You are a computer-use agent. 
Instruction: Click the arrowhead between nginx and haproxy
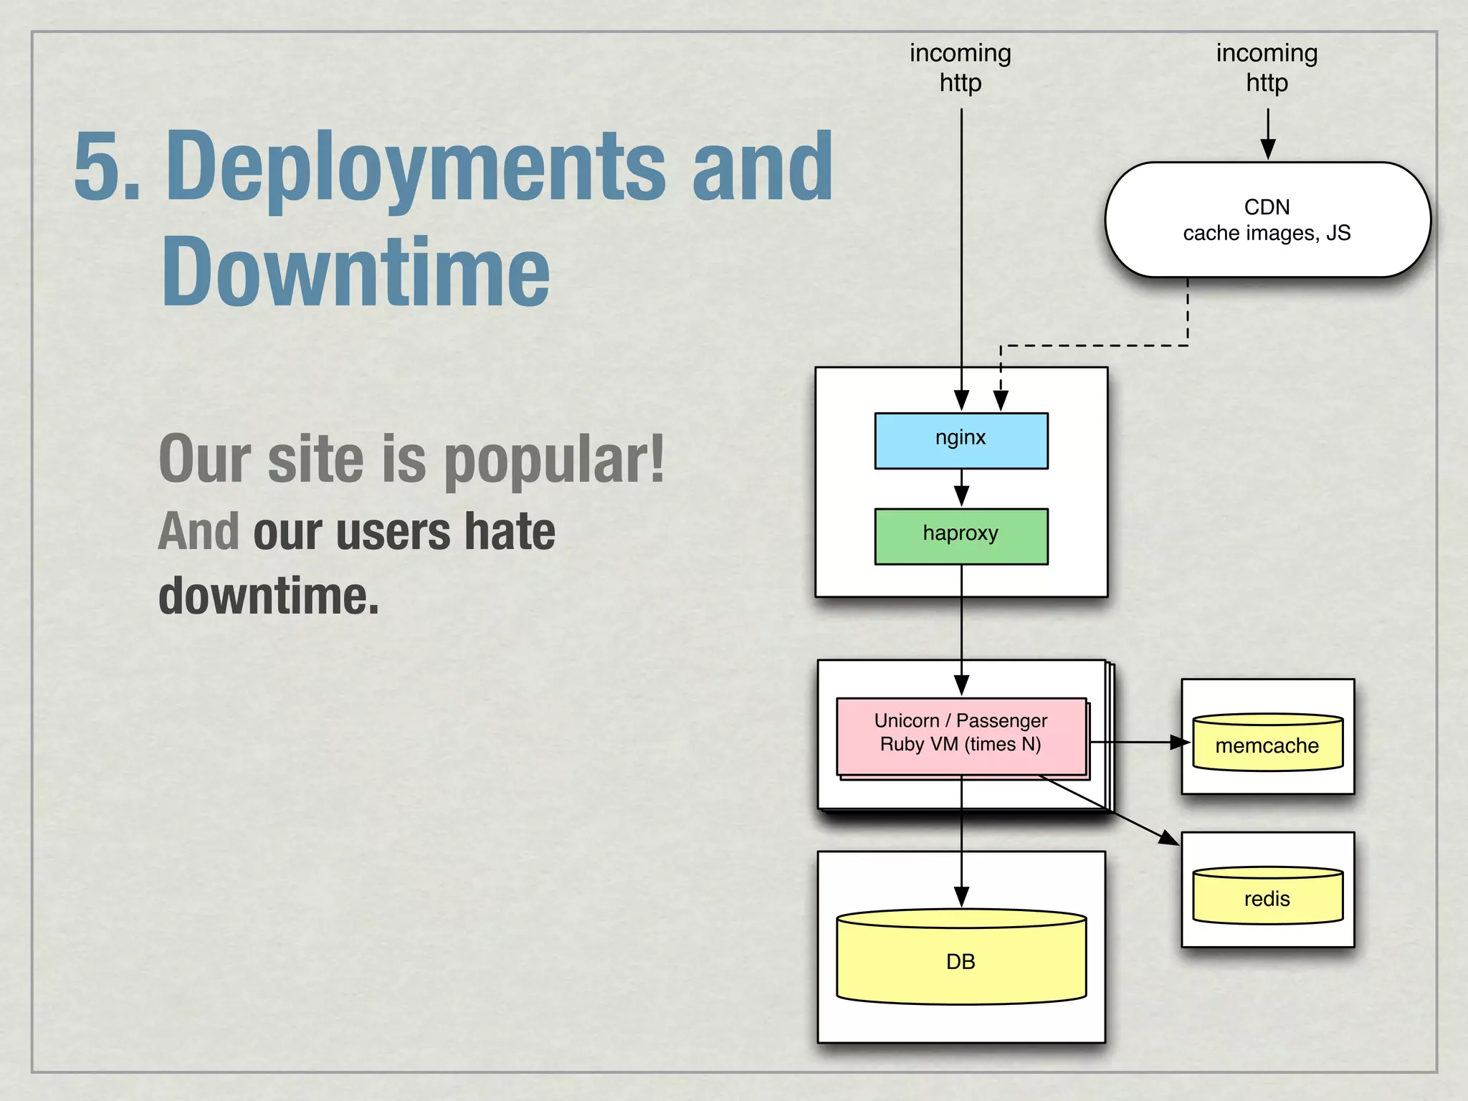(x=961, y=495)
